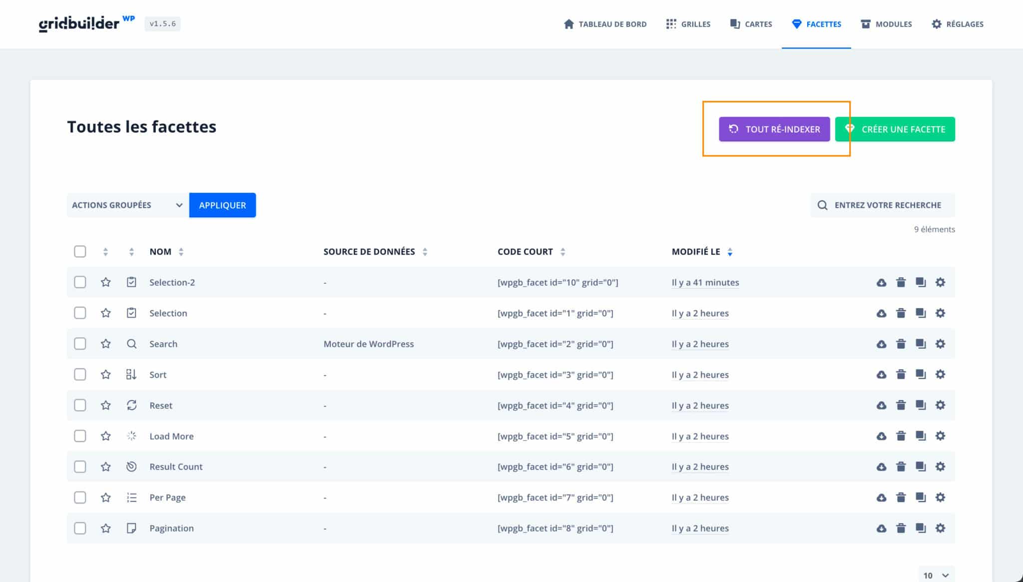
Task: Open the Réglages menu item
Action: click(x=957, y=24)
